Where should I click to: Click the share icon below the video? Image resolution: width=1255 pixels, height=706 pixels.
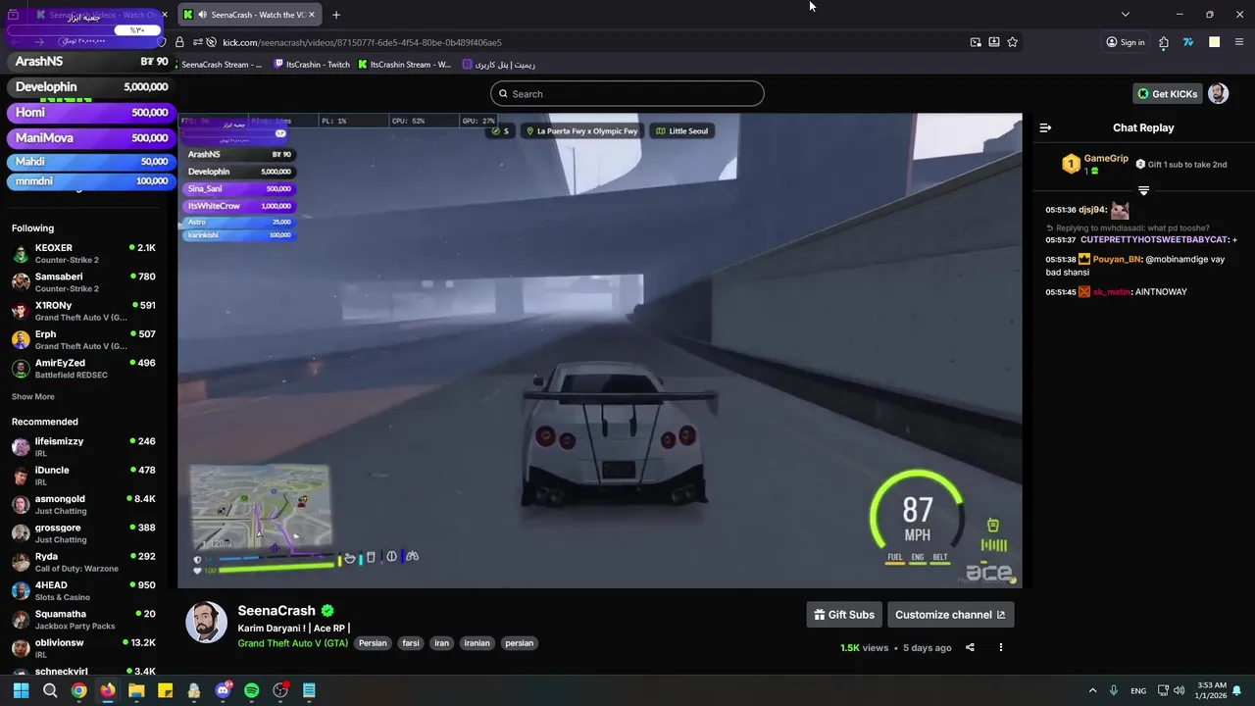pos(970,647)
